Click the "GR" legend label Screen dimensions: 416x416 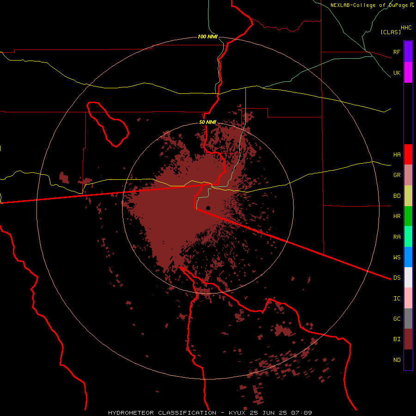[x=397, y=175]
